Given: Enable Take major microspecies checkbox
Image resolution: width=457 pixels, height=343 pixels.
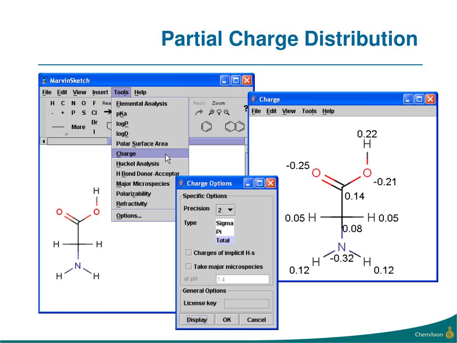Looking at the screenshot, I should pyautogui.click(x=189, y=267).
